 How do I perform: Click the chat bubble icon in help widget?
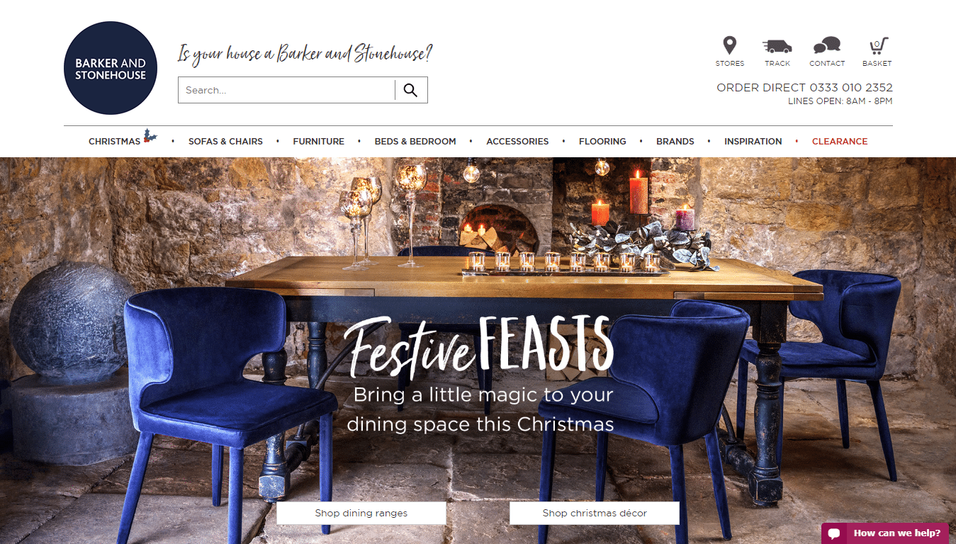(x=835, y=533)
